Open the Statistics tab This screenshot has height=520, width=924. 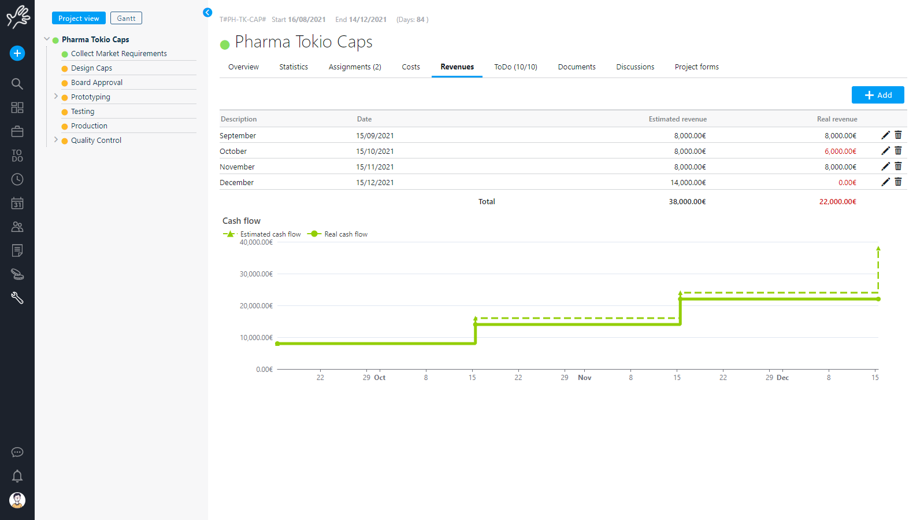(x=294, y=67)
